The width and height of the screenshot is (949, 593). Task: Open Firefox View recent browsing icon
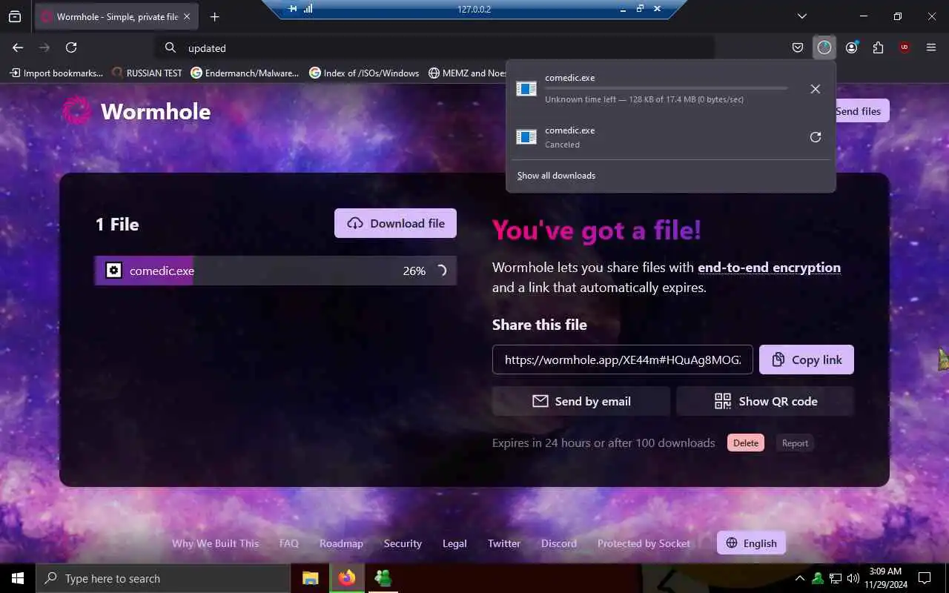pyautogui.click(x=15, y=16)
